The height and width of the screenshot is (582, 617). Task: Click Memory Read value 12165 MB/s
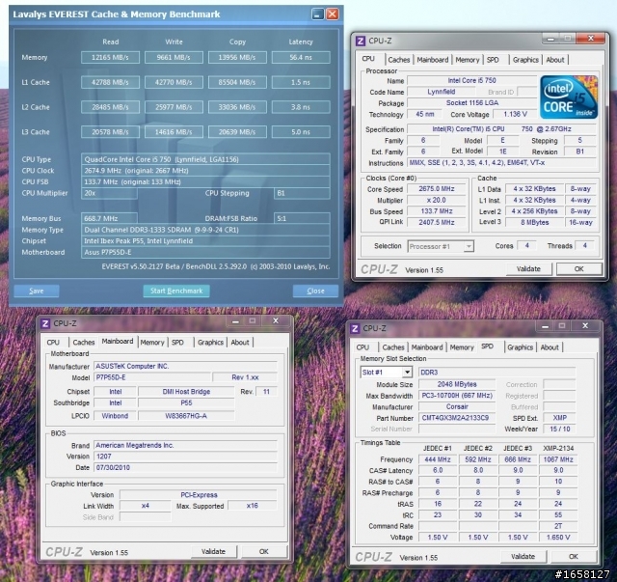[x=110, y=57]
